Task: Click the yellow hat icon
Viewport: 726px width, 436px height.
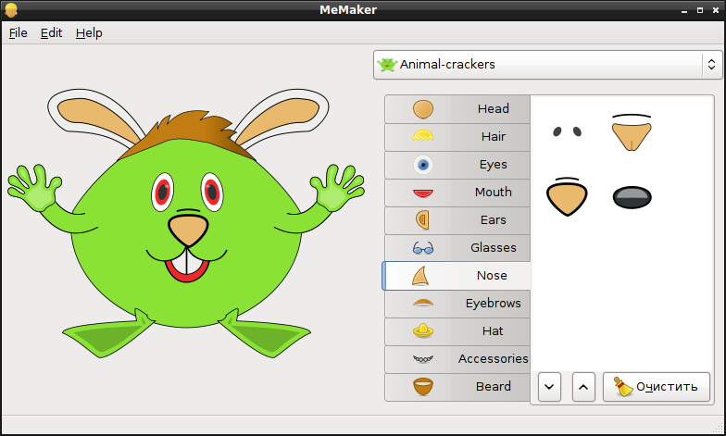Action: [x=422, y=330]
